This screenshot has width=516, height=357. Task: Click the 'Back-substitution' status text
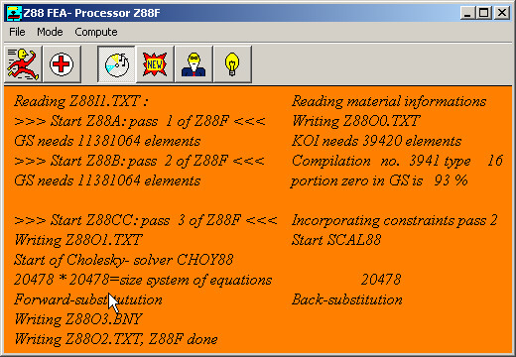tap(347, 299)
